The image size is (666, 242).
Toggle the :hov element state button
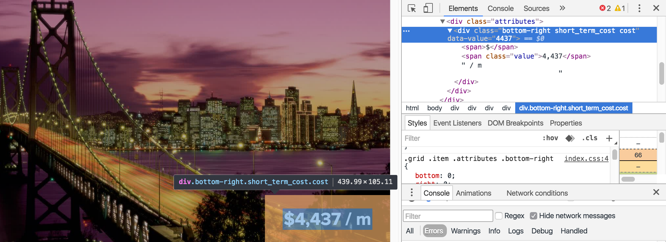click(x=550, y=138)
